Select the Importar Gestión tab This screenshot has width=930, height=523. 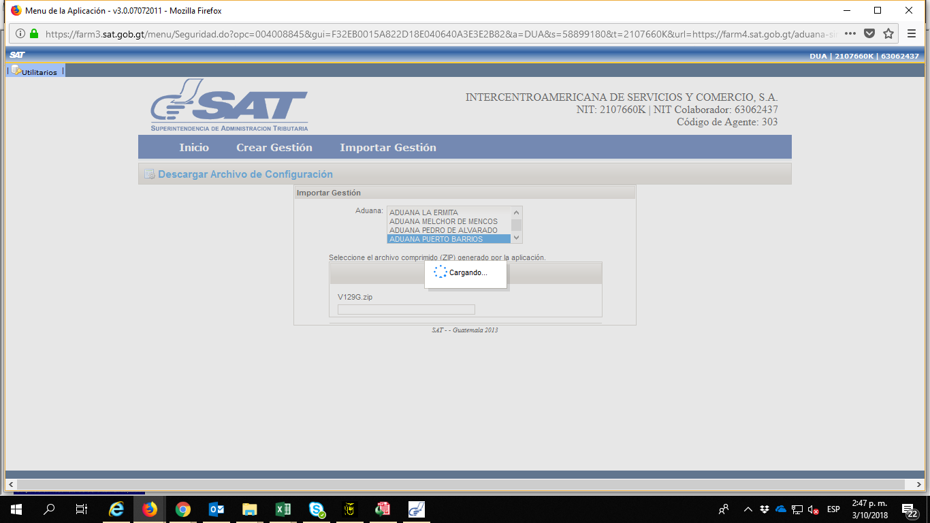tap(388, 148)
